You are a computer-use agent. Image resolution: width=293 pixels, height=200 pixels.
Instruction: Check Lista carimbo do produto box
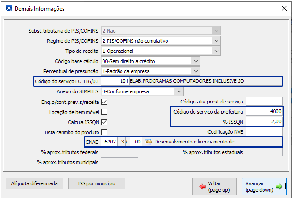point(104,132)
